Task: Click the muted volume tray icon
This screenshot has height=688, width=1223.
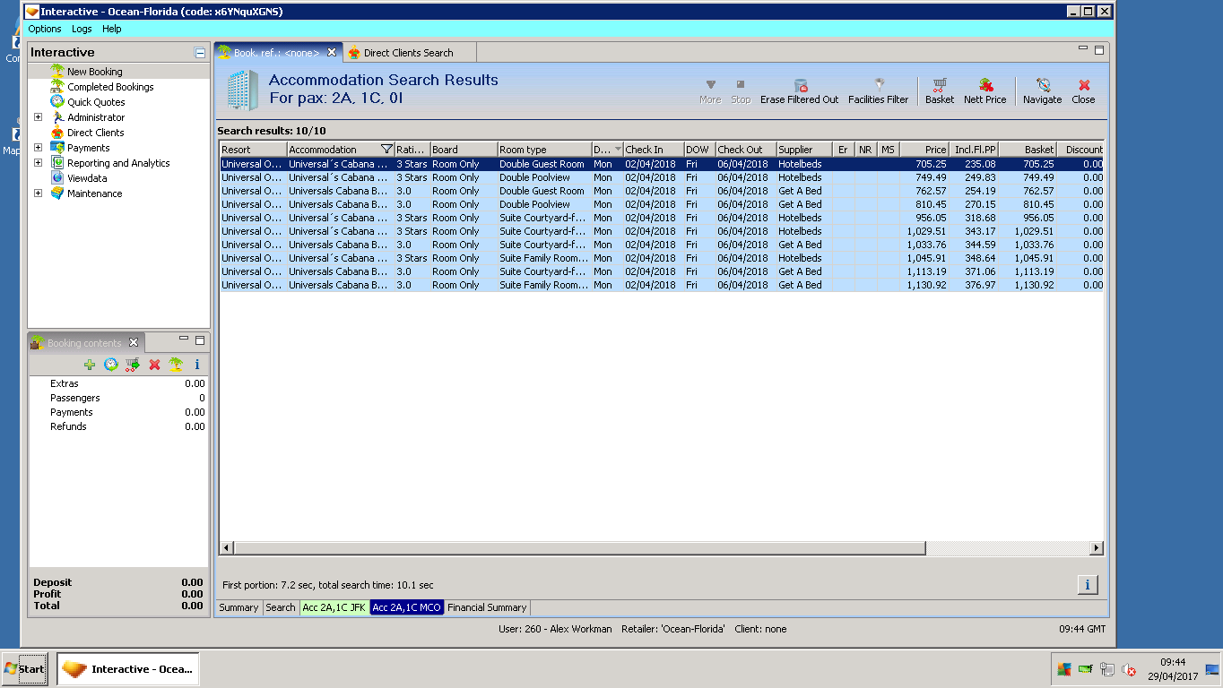Action: click(x=1129, y=669)
